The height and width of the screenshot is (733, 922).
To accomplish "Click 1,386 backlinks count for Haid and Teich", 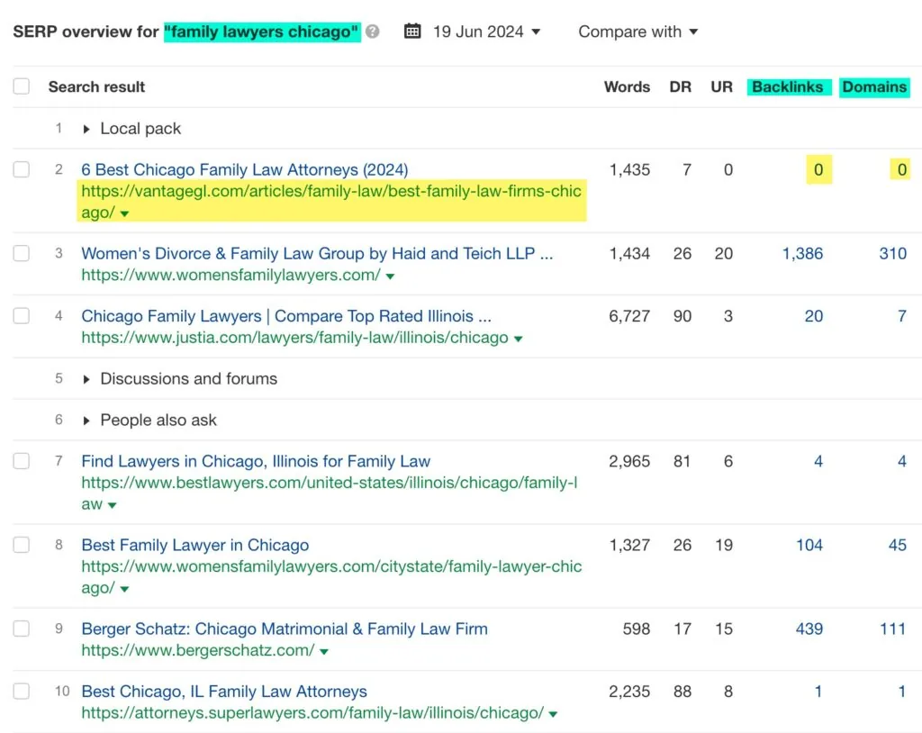I will pos(801,253).
